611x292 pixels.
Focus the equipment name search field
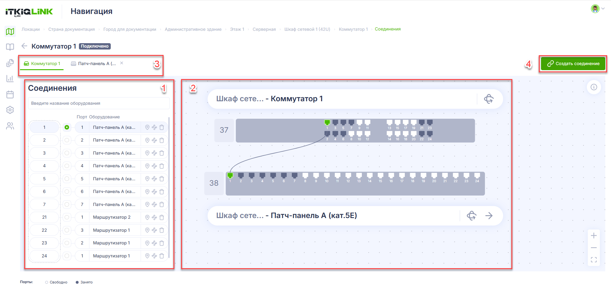click(99, 103)
